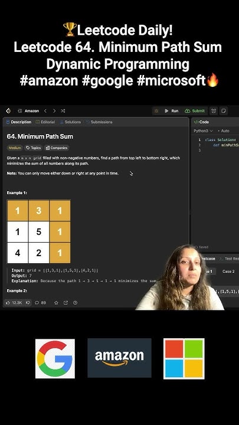
Task: Submit the solution
Action: click(x=195, y=111)
